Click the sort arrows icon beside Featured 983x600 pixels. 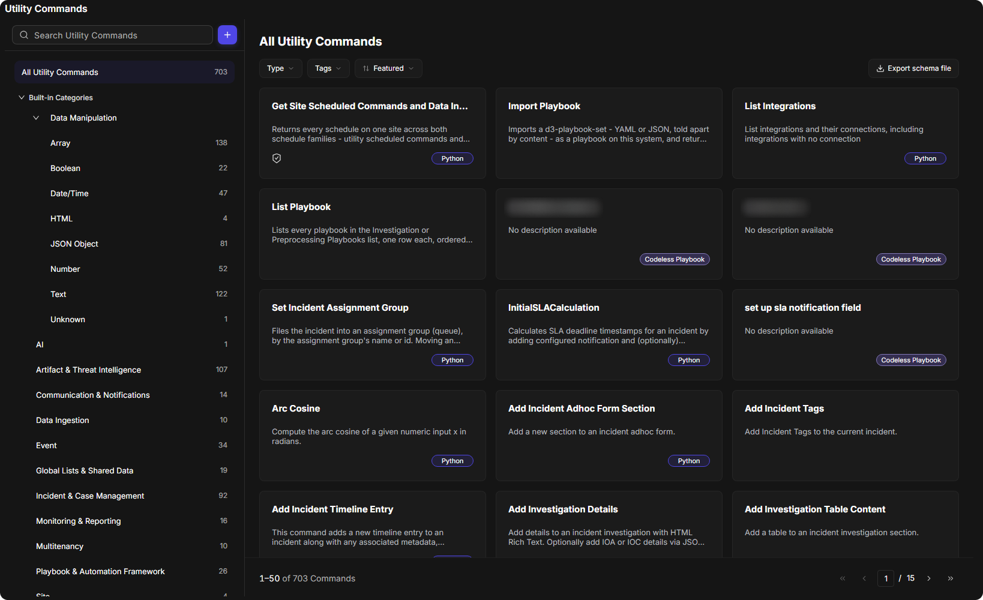366,68
